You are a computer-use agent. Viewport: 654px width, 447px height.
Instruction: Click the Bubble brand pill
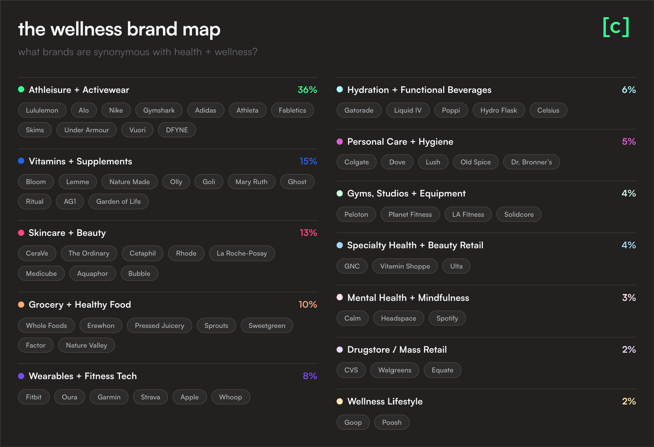coord(139,274)
